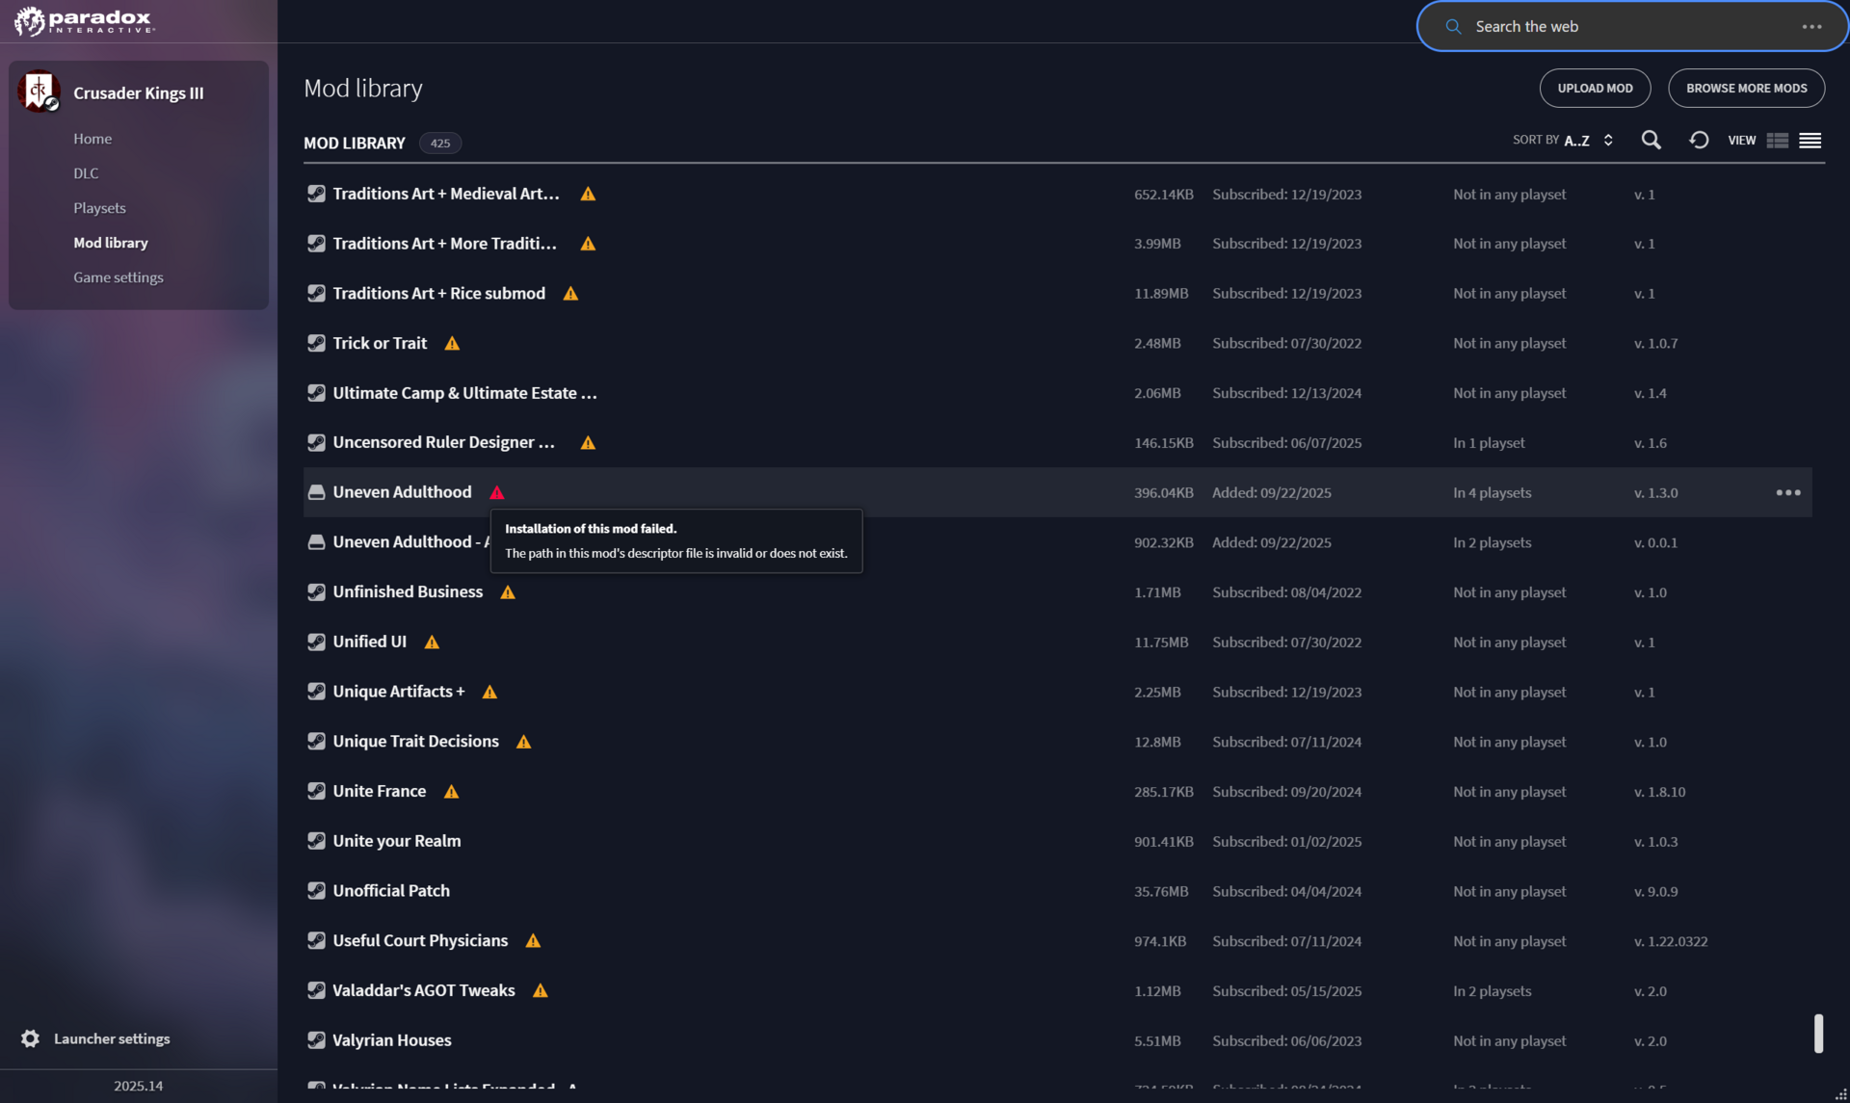The width and height of the screenshot is (1850, 1103).
Task: Click the Crusader Kings III game title
Action: 139,92
